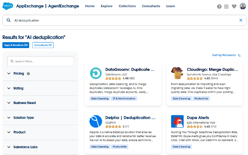Screen dimensions: 248x155
Task: Click Cloudingo's Data Cleansing tag
Action: 181,99
